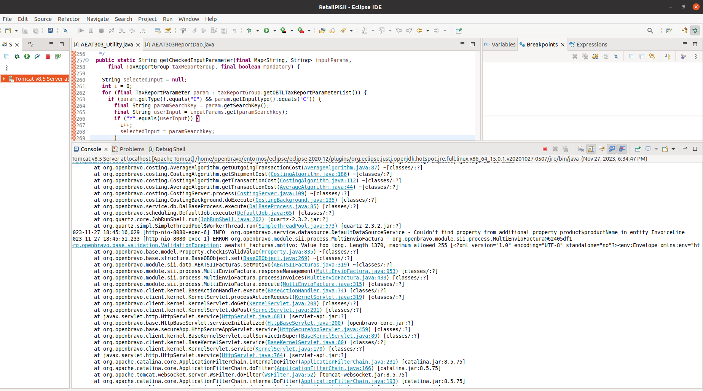Switch to the AEAT303ReportDao.java editor tab
Screen dimensions: 703x391
coord(182,45)
